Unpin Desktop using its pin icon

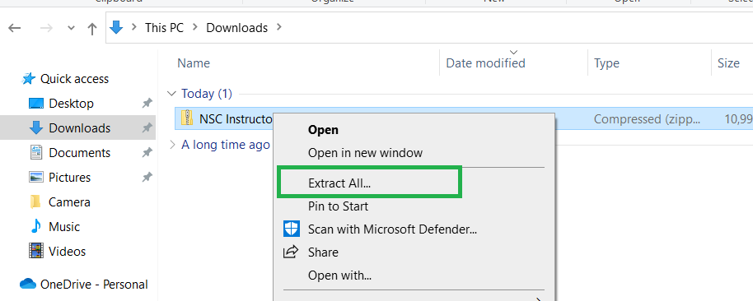coord(147,104)
